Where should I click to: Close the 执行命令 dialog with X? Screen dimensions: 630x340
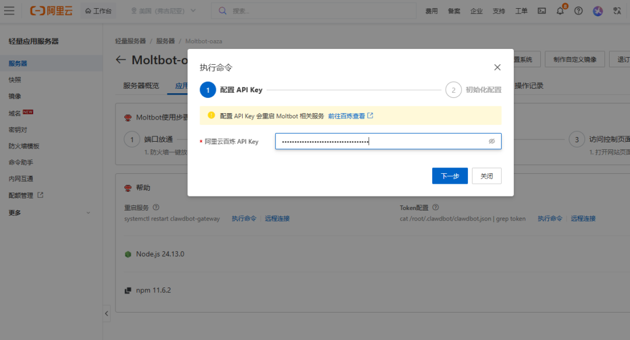click(x=497, y=68)
